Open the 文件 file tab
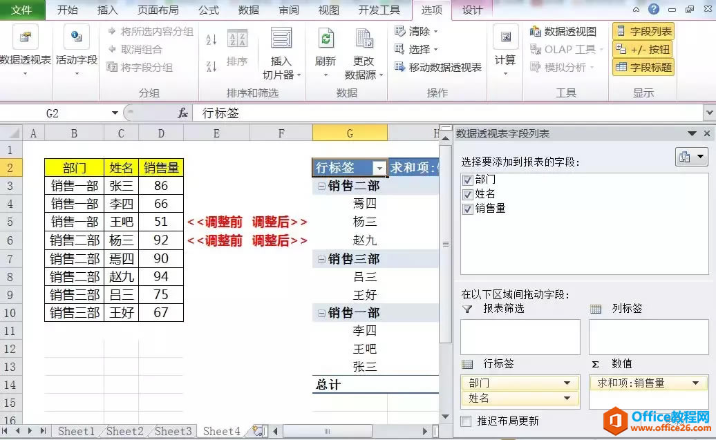716x440 pixels. [x=22, y=10]
